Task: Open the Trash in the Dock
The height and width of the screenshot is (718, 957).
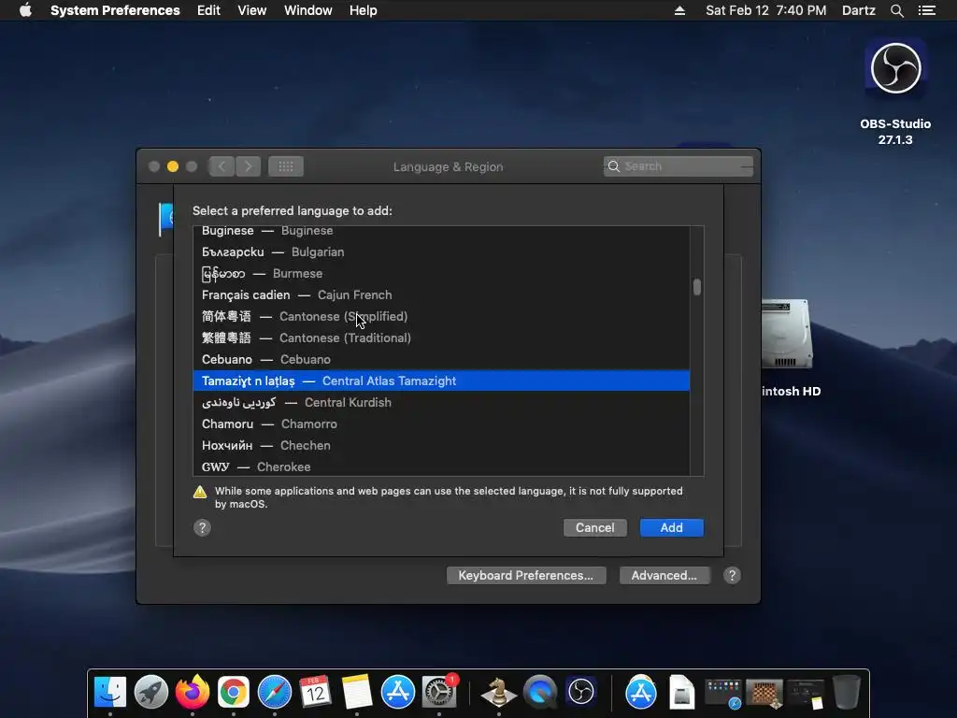Action: [847, 692]
